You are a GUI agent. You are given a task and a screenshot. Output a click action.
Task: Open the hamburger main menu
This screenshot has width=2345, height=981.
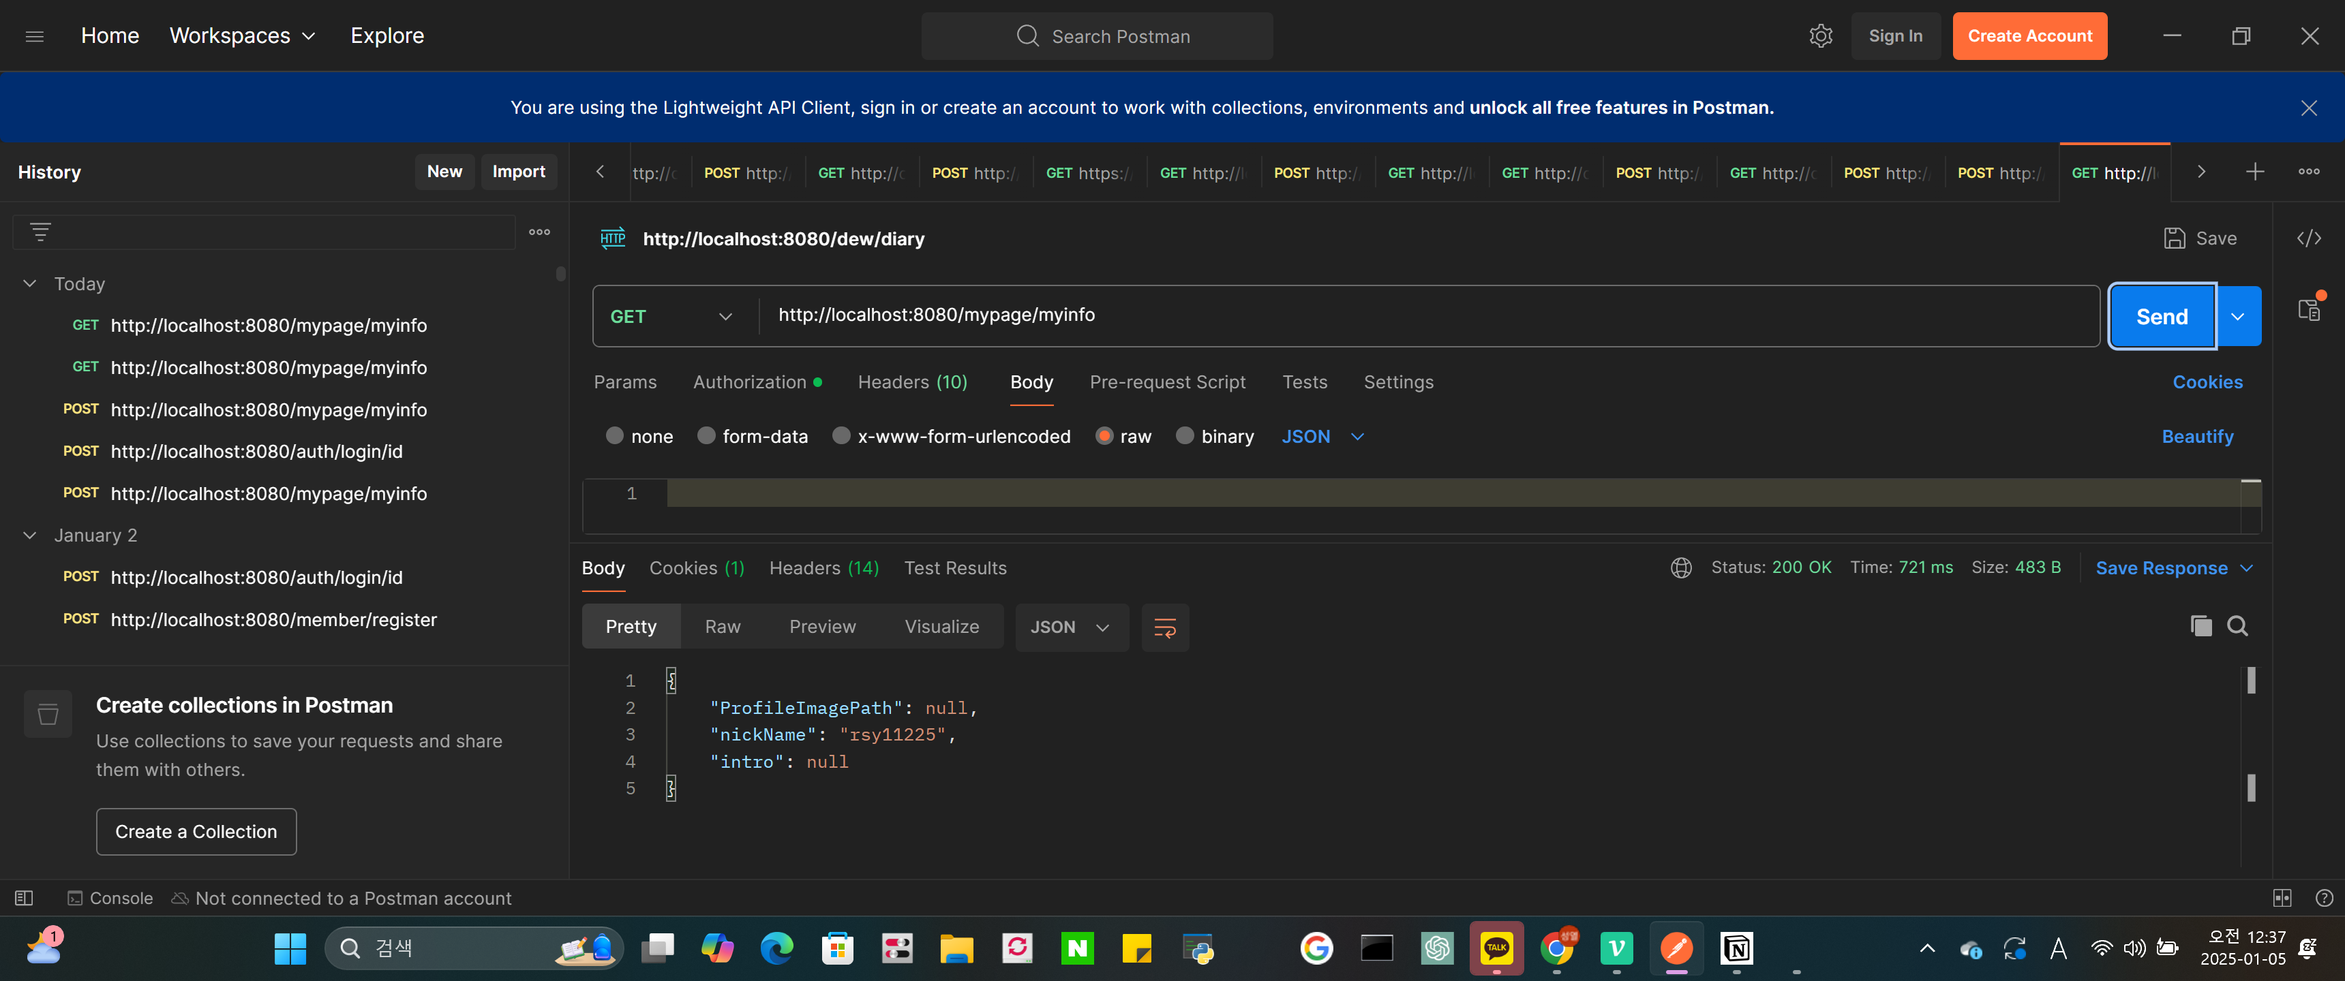(x=35, y=36)
